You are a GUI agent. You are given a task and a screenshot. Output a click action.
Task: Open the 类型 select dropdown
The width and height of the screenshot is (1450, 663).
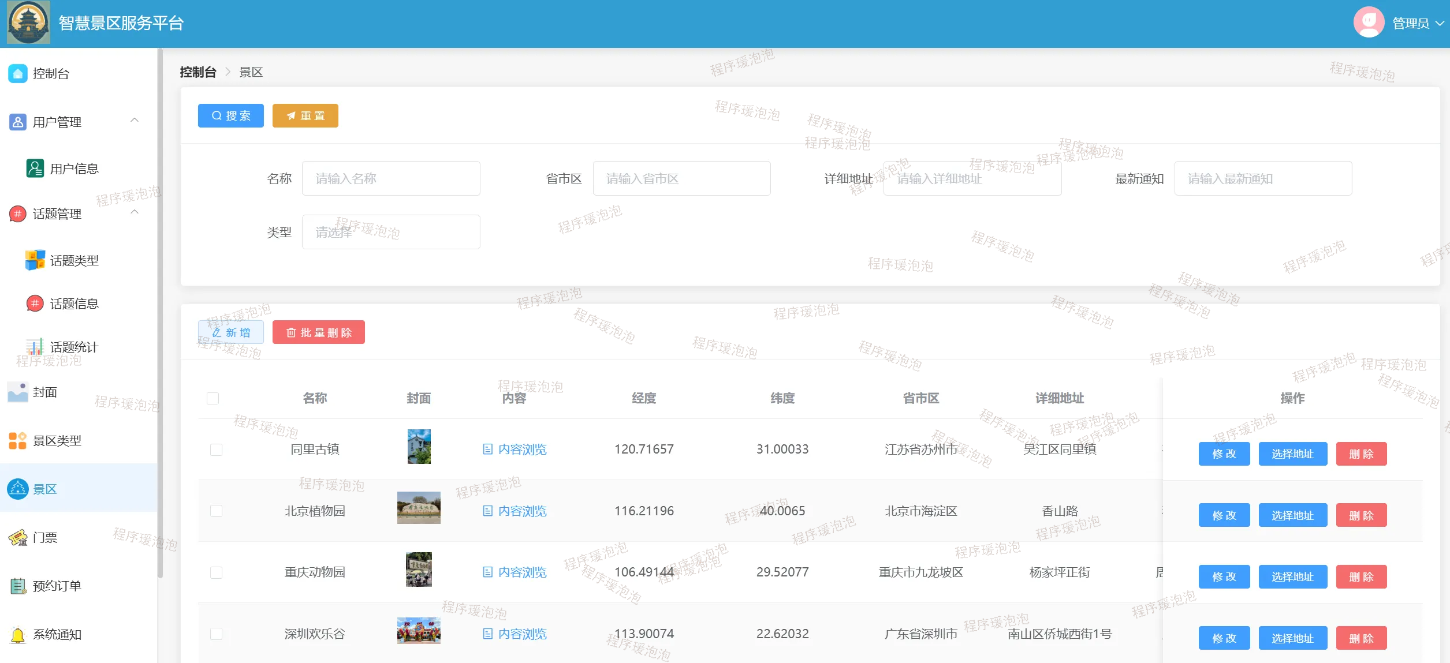point(391,232)
